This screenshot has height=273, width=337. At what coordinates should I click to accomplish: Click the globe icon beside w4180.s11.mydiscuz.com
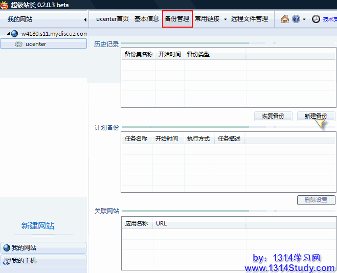(14, 34)
